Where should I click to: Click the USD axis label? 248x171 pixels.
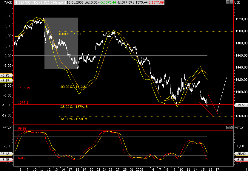(237, 2)
